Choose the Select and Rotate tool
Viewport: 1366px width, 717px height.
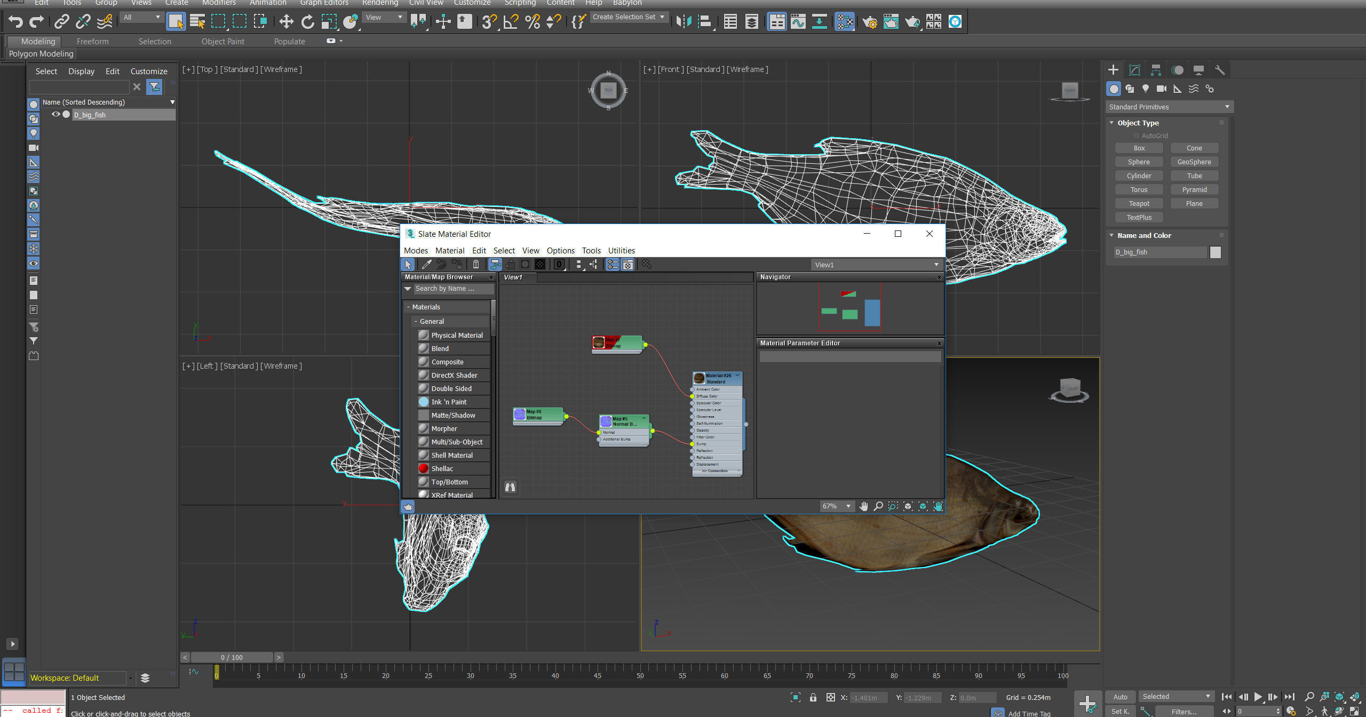click(308, 22)
